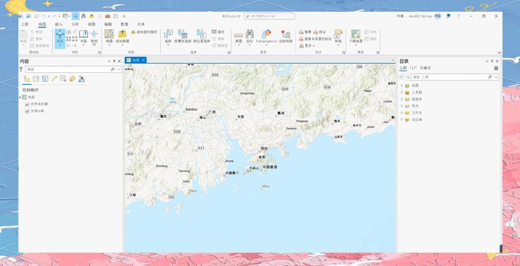Open the Contents search options dropdown arrow
The height and width of the screenshot is (266, 520).
coord(119,70)
